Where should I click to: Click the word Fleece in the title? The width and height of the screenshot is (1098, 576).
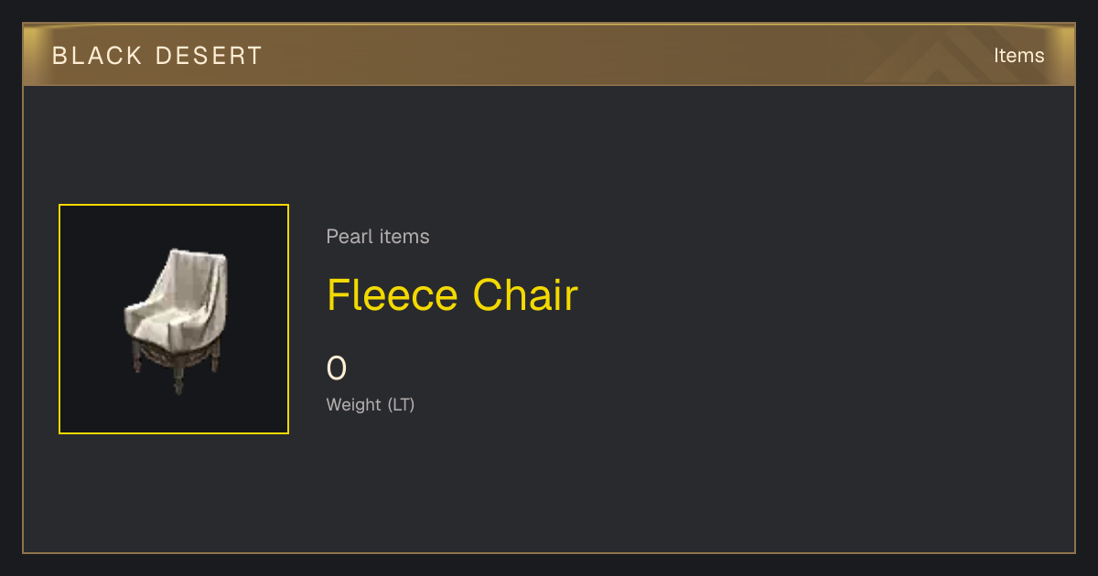[392, 295]
